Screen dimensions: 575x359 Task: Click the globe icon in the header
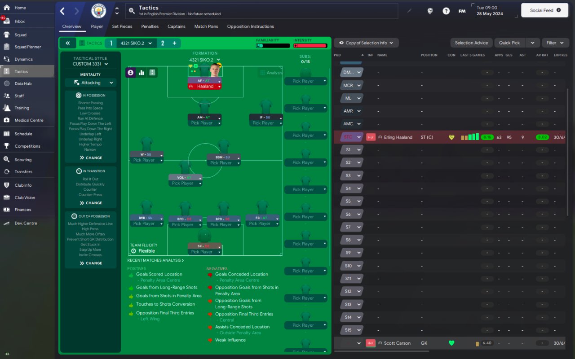click(430, 11)
